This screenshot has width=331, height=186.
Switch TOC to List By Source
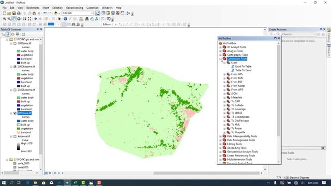[x=8, y=35]
